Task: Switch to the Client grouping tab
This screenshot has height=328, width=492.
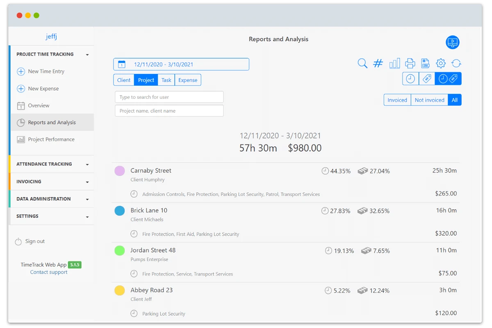Action: pos(124,80)
